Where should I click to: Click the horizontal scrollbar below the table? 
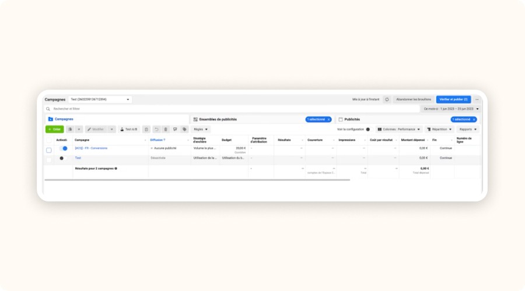(x=197, y=180)
